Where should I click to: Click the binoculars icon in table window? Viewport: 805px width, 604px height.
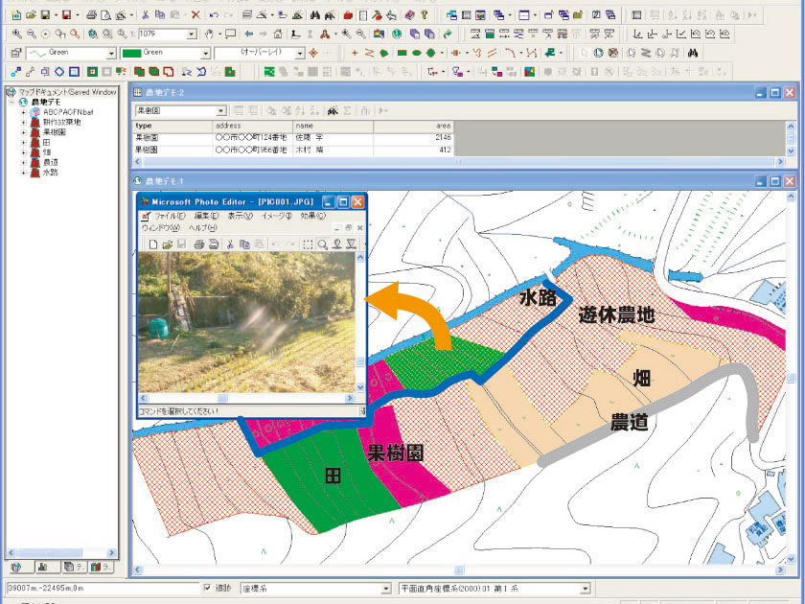click(333, 110)
